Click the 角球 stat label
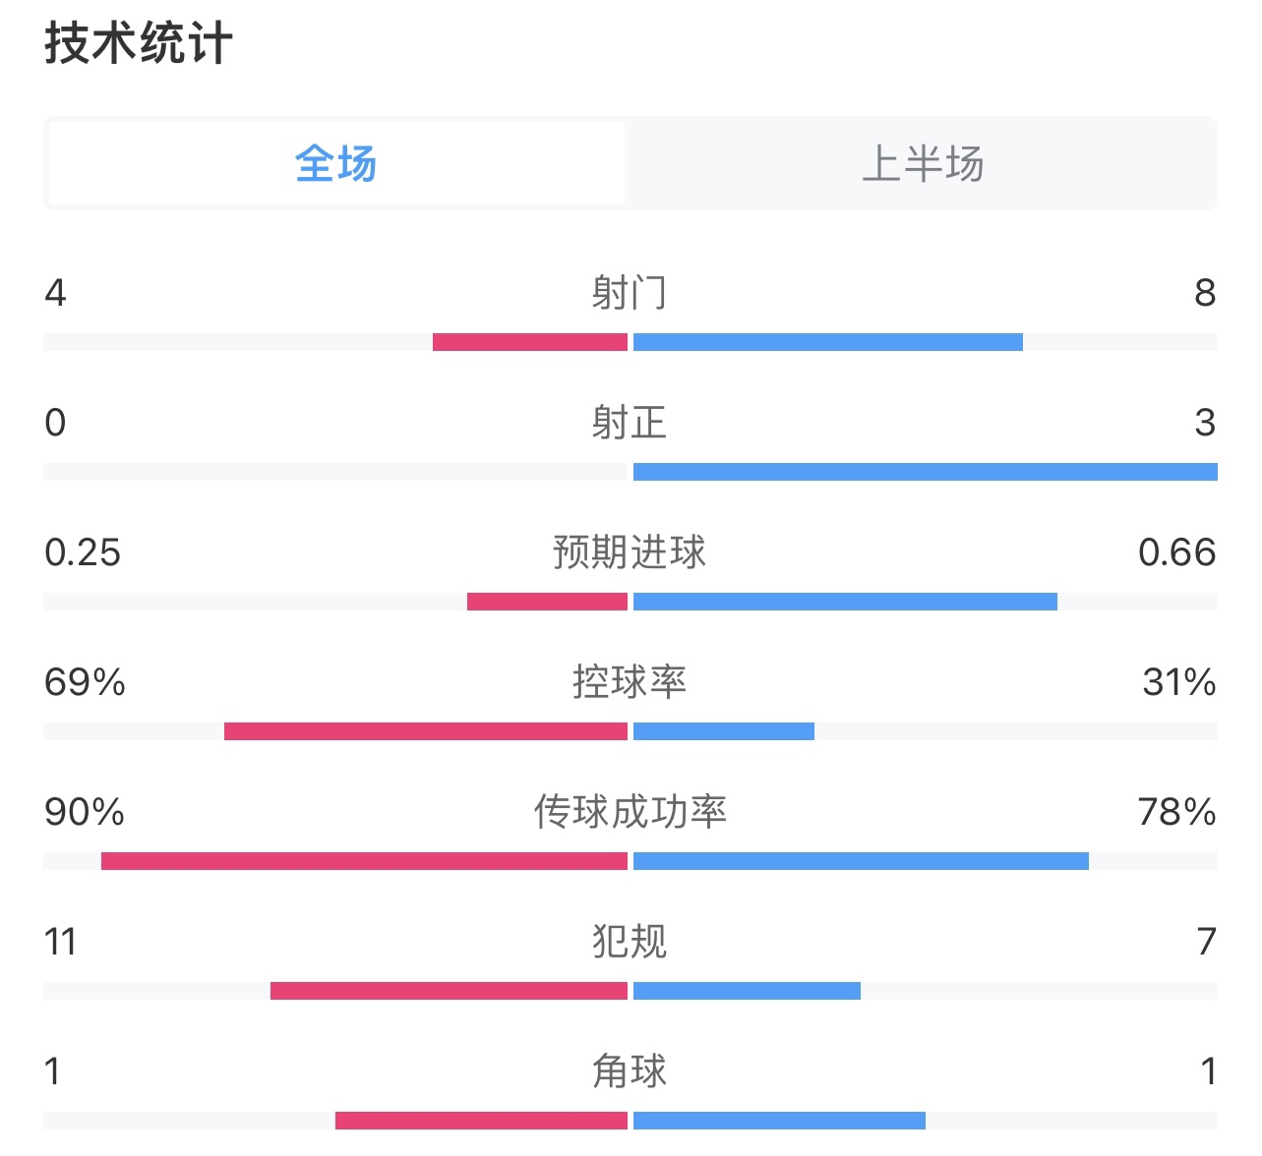Image resolution: width=1262 pixels, height=1156 pixels. [x=630, y=1071]
